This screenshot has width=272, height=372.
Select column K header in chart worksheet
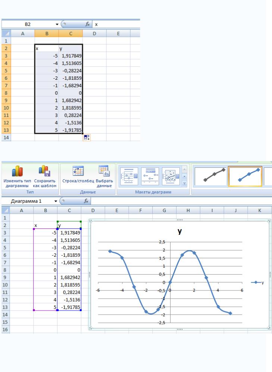pyautogui.click(x=259, y=210)
